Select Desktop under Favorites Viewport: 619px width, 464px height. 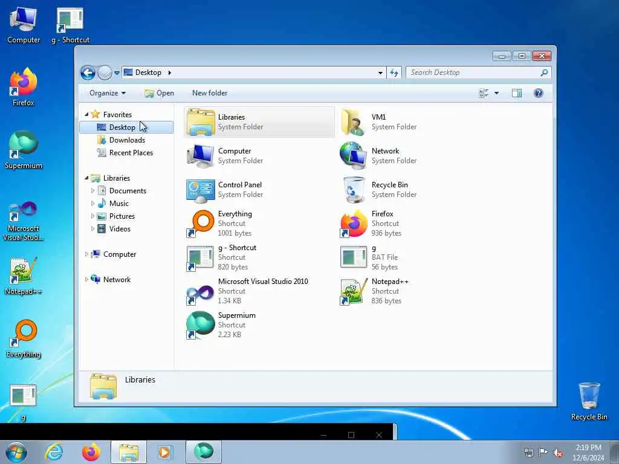tap(126, 127)
